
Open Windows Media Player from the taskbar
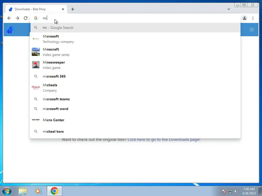click(38, 191)
